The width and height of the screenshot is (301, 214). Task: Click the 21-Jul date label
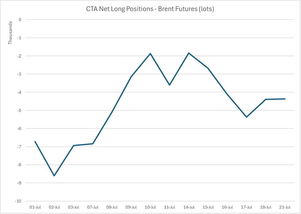[x=285, y=207]
